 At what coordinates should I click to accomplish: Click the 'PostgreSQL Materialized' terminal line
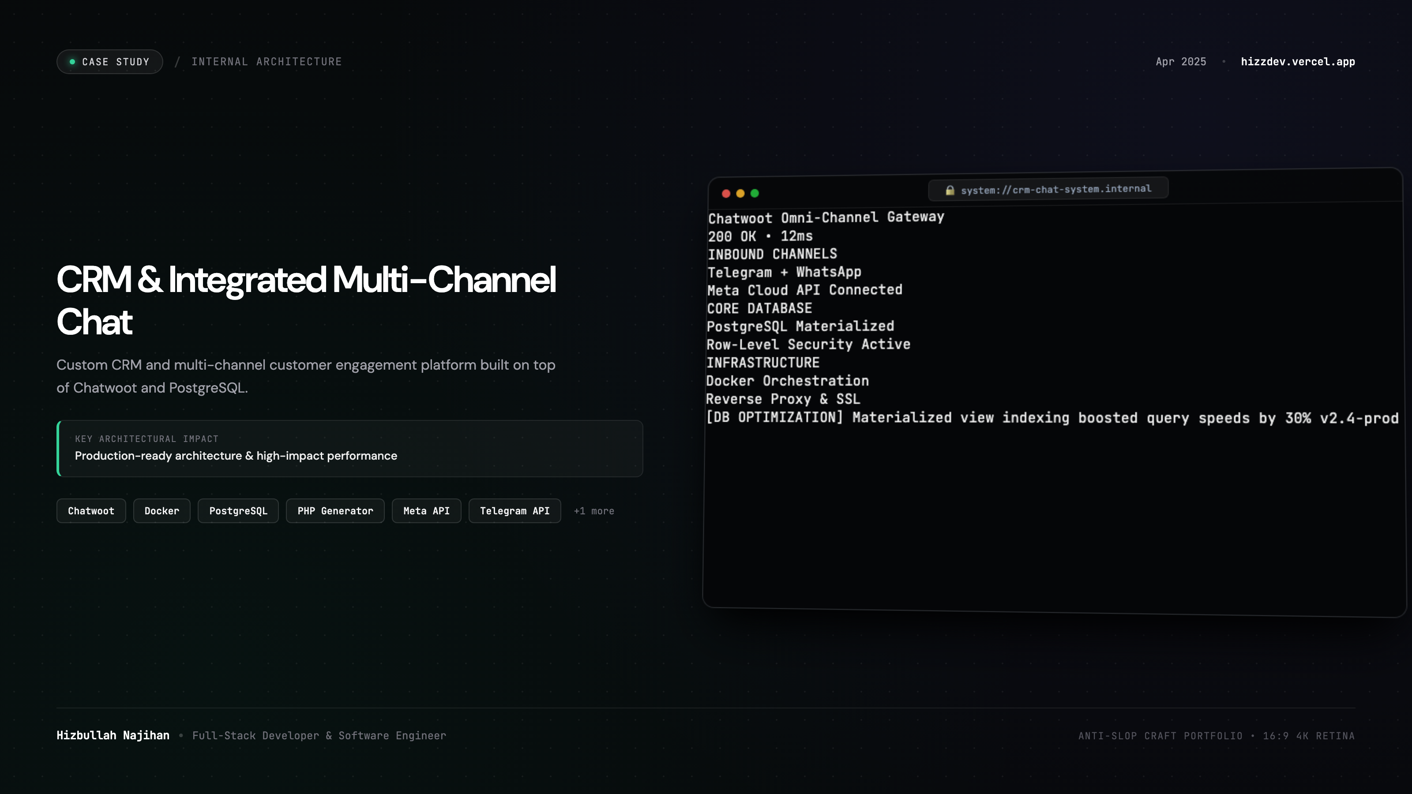(800, 326)
